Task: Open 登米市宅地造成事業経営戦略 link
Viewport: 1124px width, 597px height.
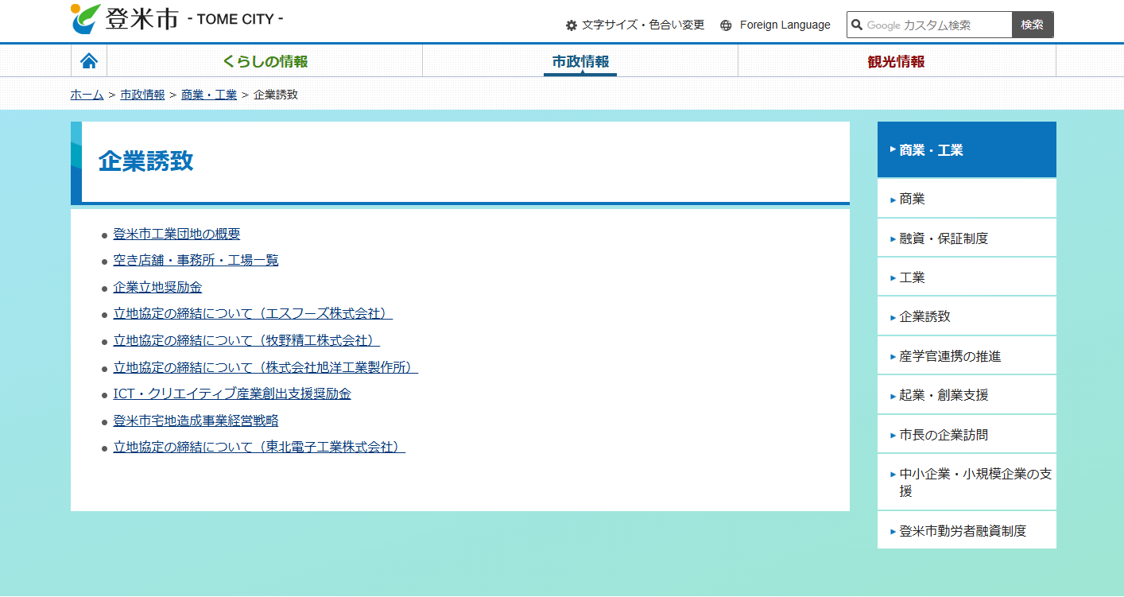Action: tap(196, 421)
